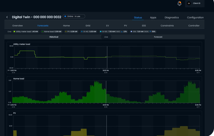The image size is (214, 136).
Task: Click the notification bell icon
Action: [x=179, y=3]
